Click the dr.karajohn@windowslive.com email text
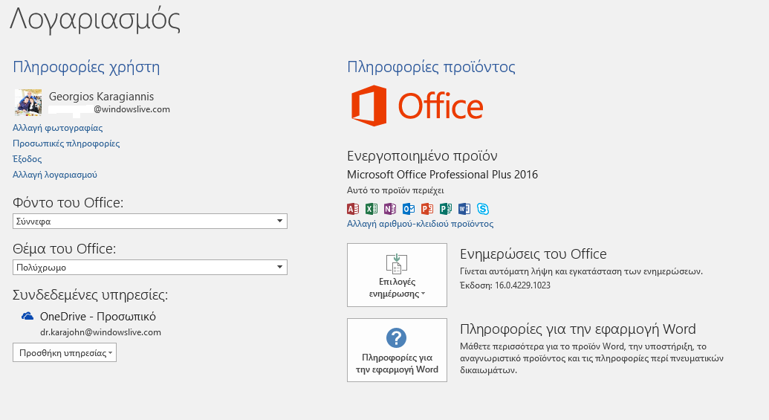This screenshot has height=420, width=769. pyautogui.click(x=100, y=332)
